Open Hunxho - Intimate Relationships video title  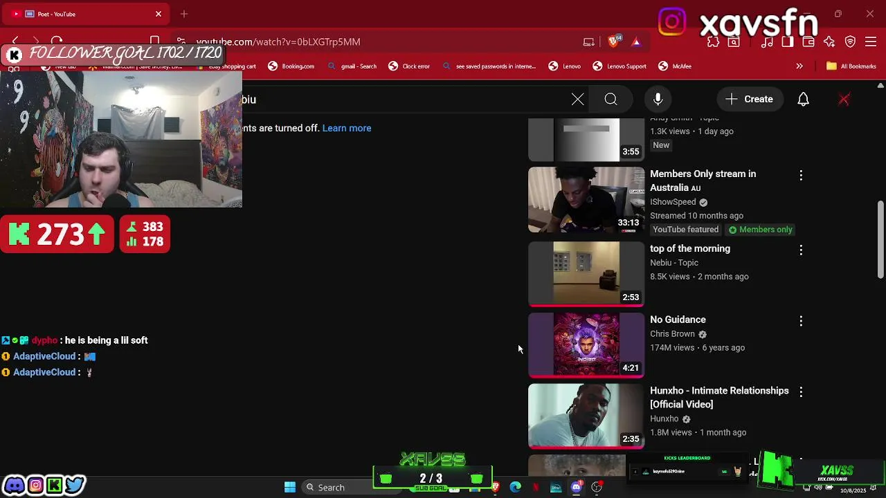coord(719,398)
